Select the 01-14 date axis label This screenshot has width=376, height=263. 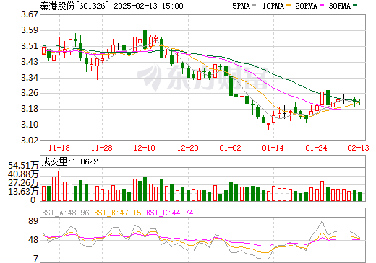pyautogui.click(x=273, y=148)
